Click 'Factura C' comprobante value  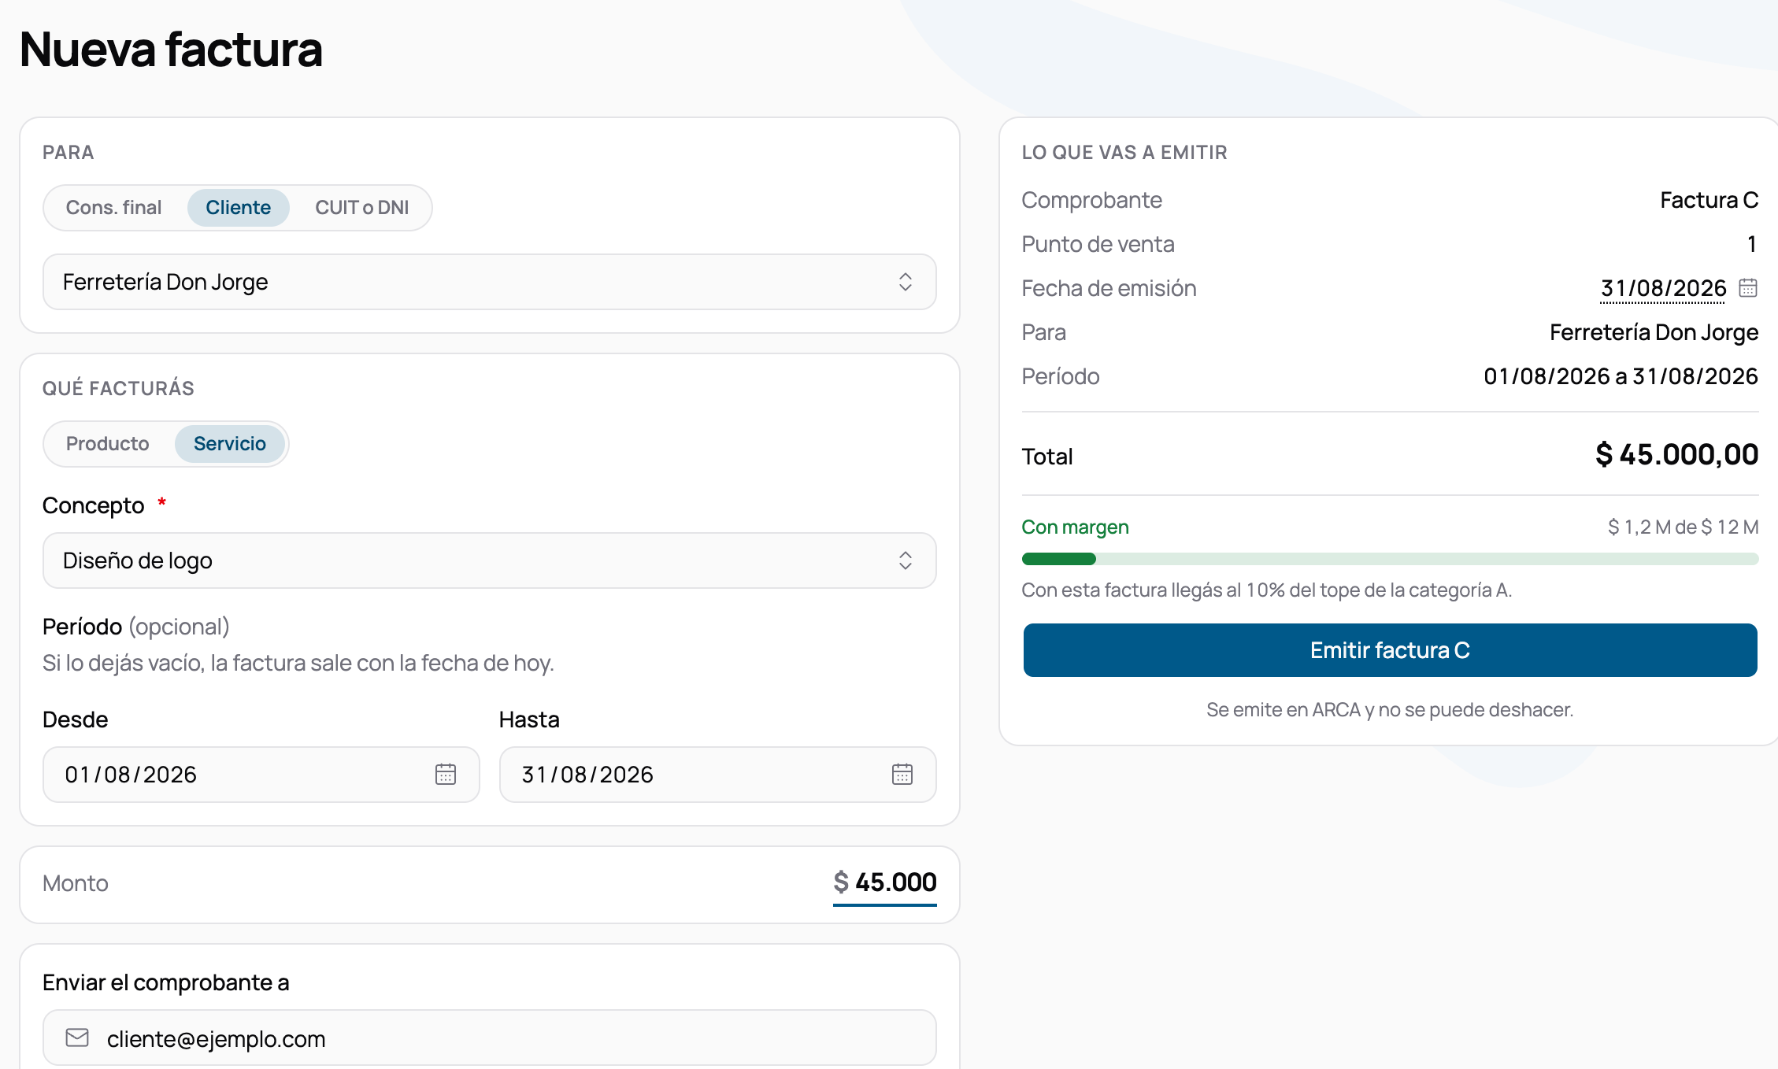tap(1709, 200)
